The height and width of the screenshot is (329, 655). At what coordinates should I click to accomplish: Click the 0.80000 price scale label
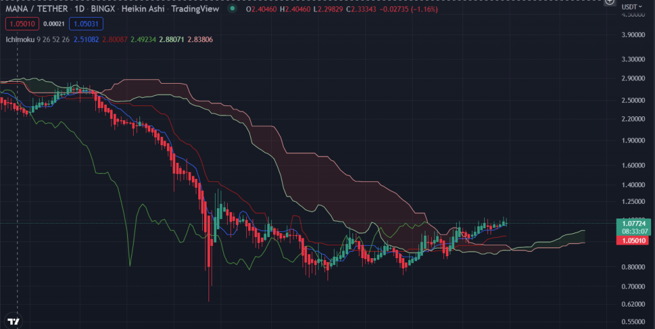[x=633, y=267]
